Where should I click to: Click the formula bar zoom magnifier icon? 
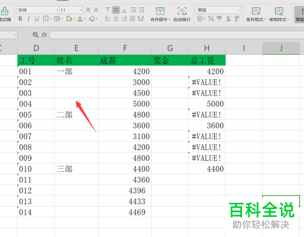(35, 35)
